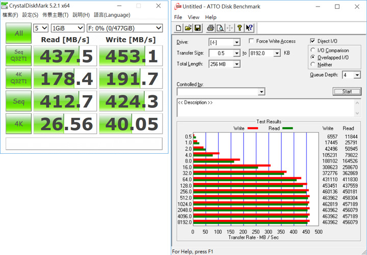
Task: Click the write result 453451 for 128.0 KB
Action: (x=330, y=186)
